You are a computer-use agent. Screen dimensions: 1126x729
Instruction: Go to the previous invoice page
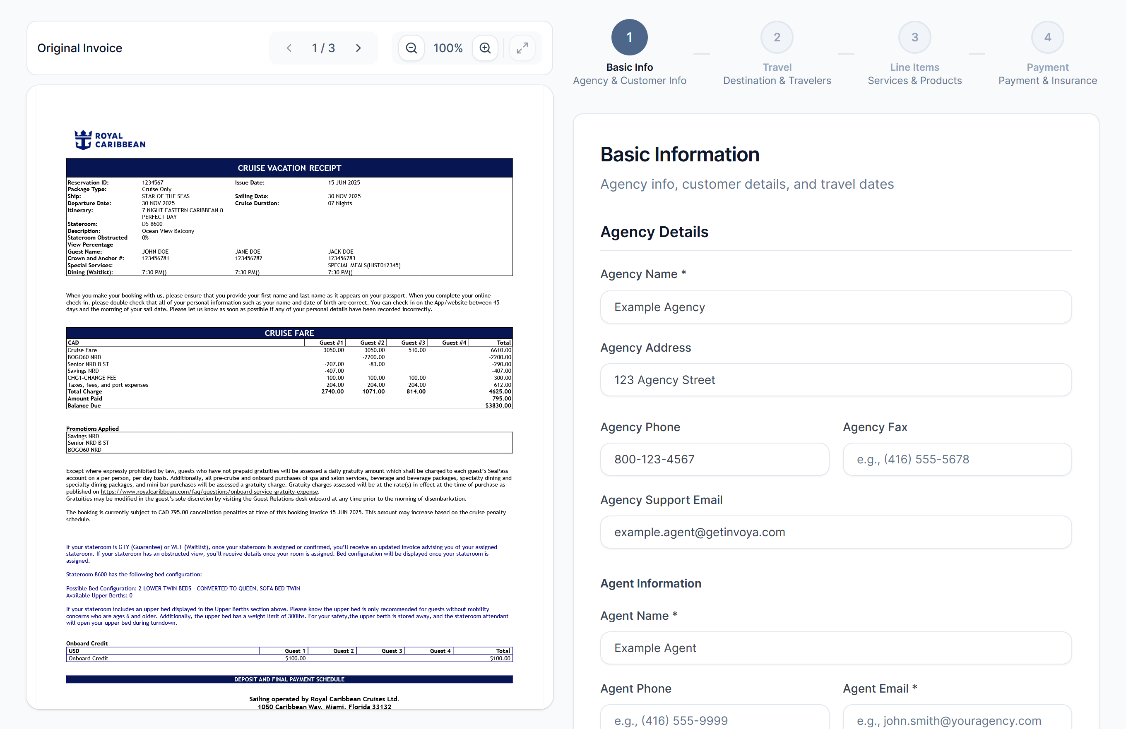pyautogui.click(x=289, y=47)
